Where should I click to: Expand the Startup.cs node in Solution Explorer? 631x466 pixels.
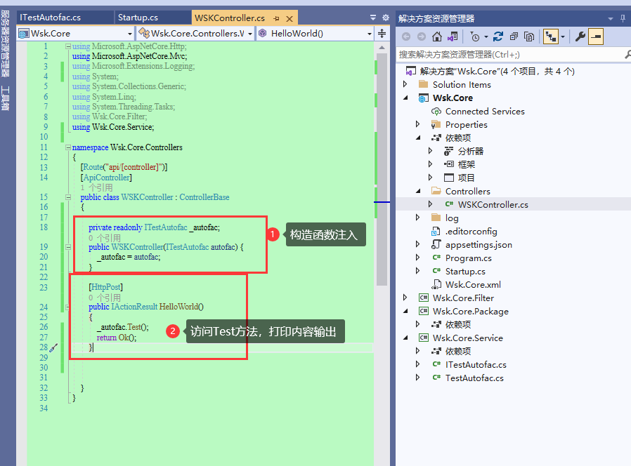click(417, 271)
